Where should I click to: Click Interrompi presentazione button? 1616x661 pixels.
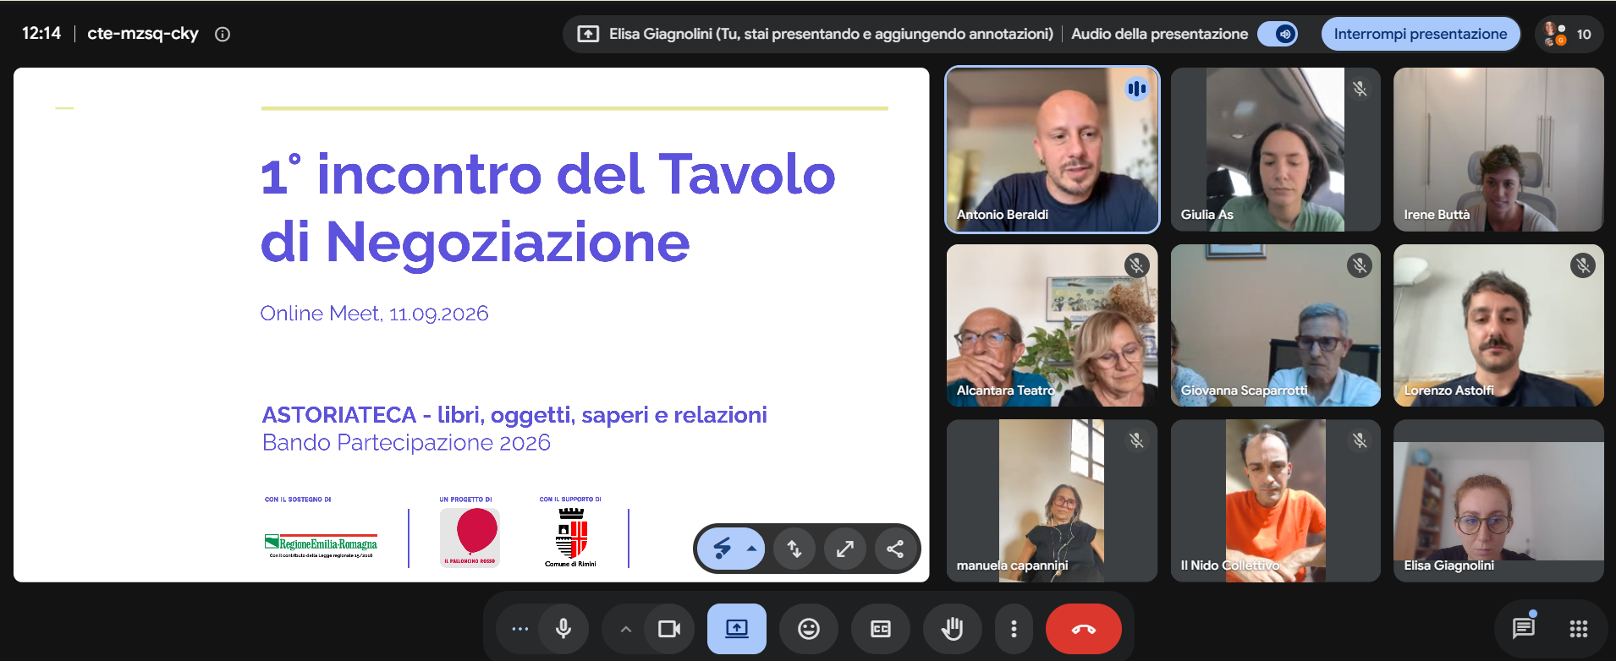coord(1421,34)
